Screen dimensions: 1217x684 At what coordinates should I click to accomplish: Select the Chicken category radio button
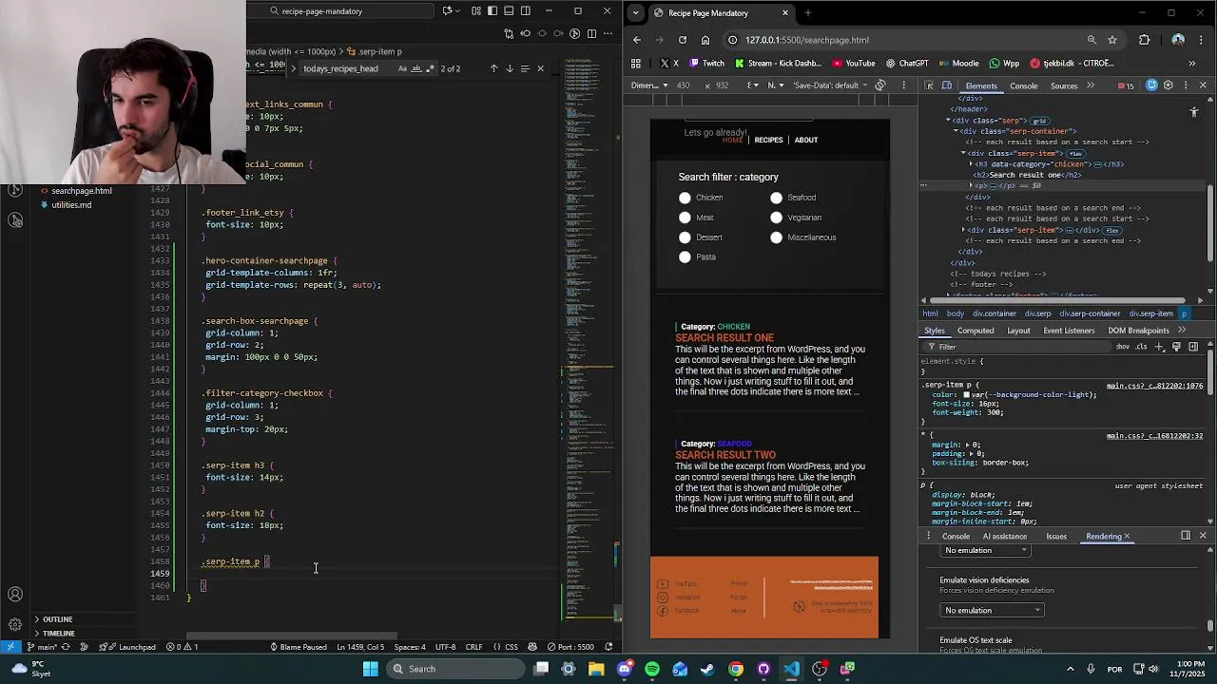coord(685,198)
